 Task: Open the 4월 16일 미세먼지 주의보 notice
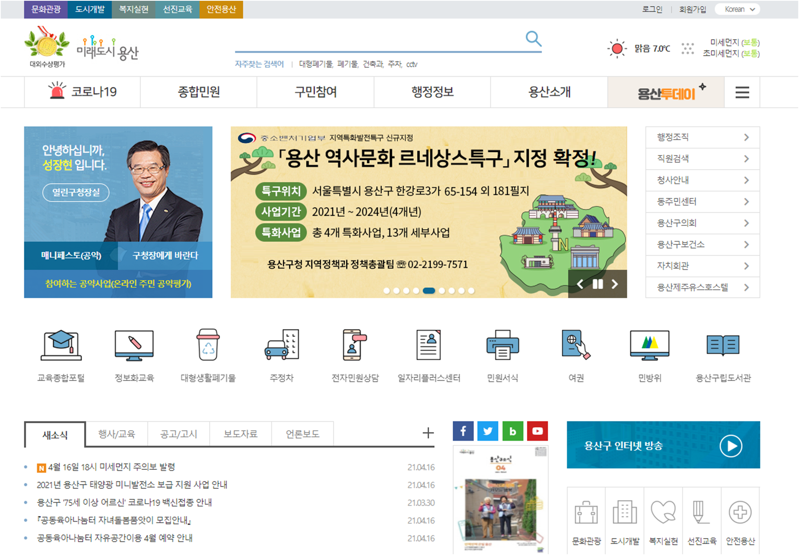(x=112, y=467)
